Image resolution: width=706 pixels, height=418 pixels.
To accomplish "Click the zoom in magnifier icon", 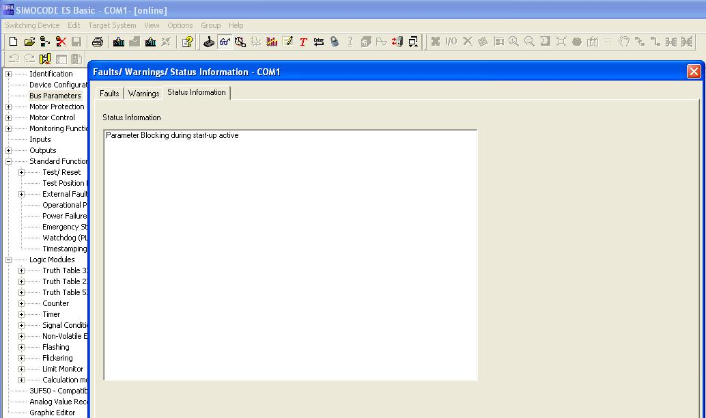I will (513, 42).
